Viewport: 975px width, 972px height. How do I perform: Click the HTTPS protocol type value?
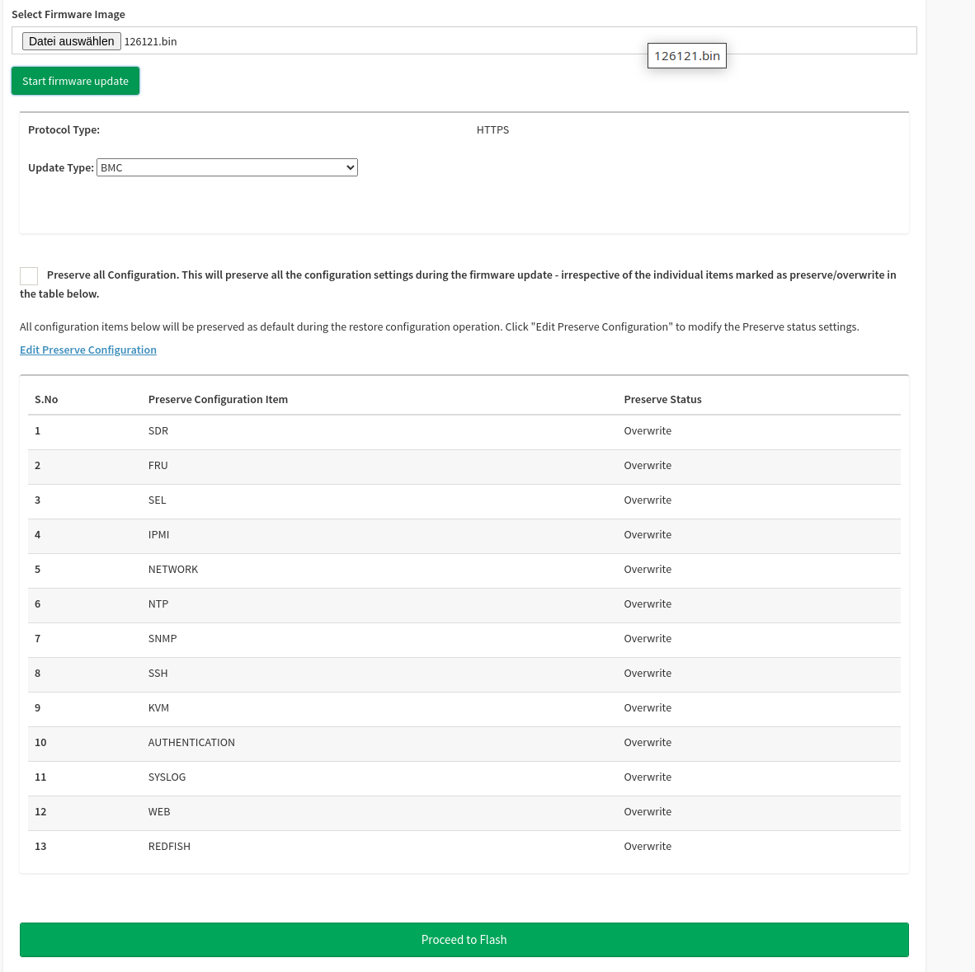point(492,130)
